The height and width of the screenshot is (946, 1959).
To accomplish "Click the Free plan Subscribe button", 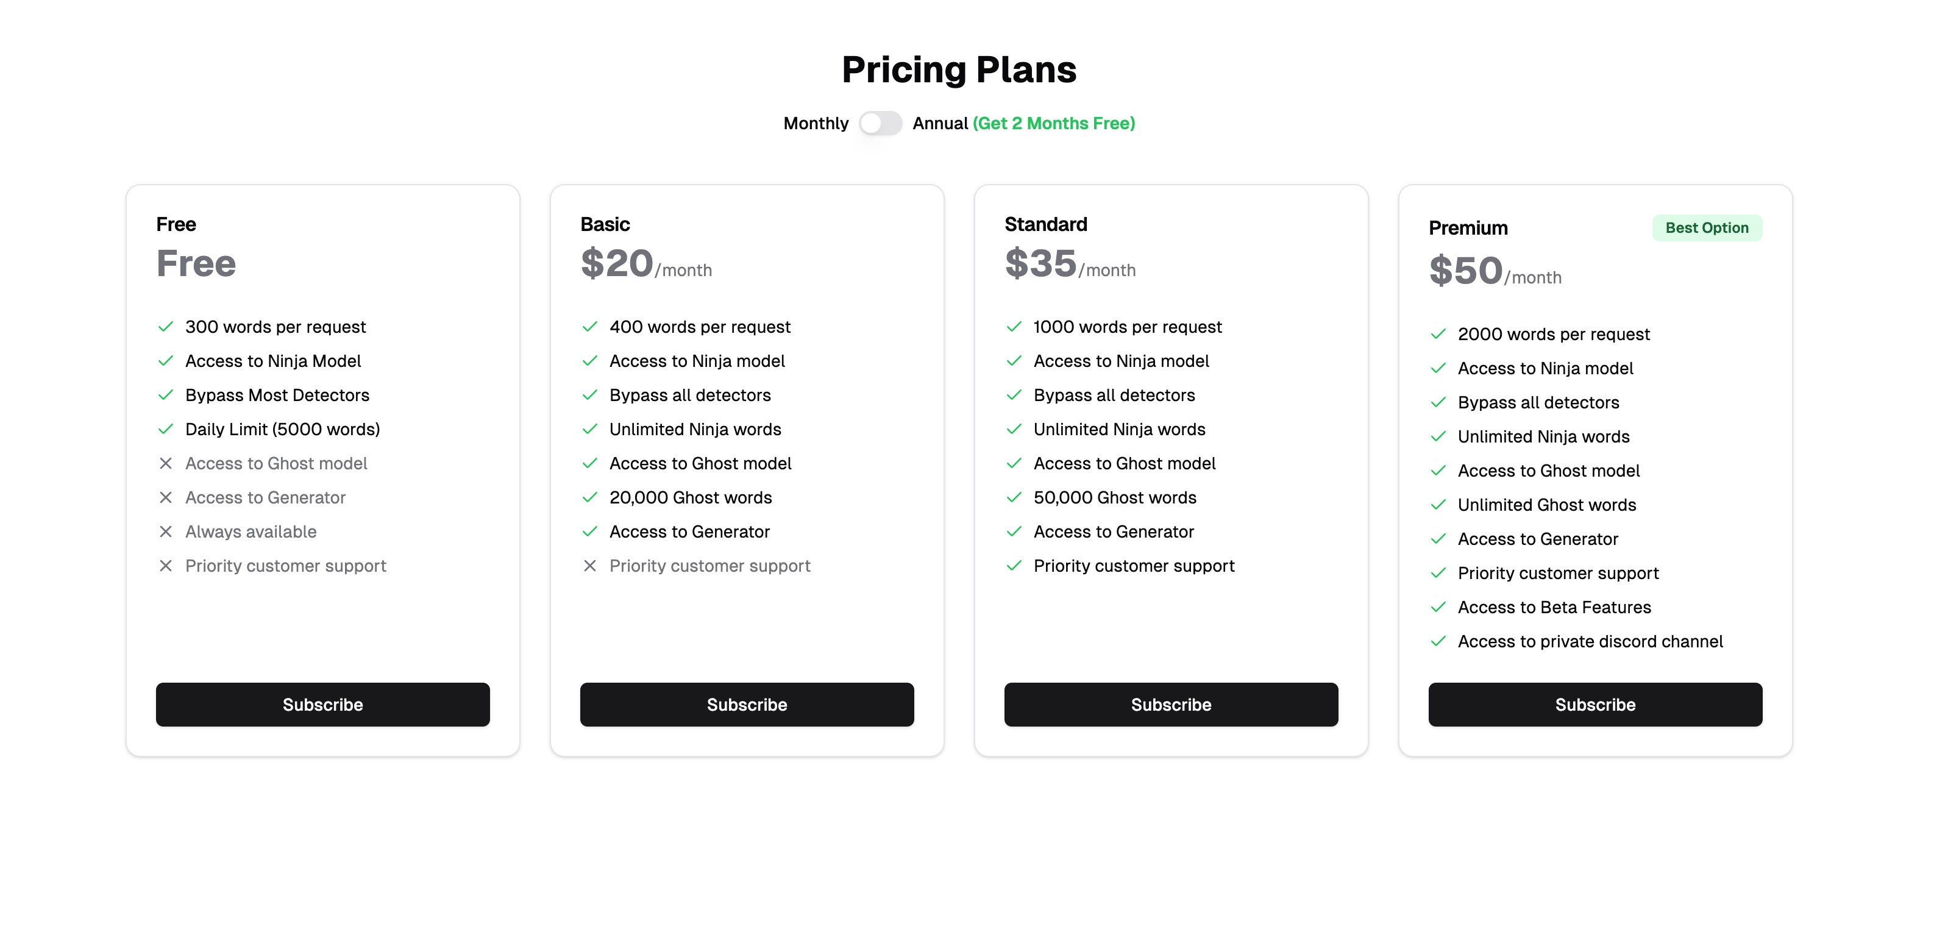I will pos(322,704).
